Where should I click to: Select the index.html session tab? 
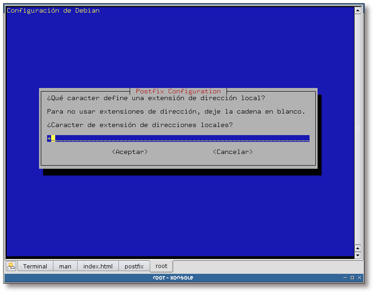(98, 266)
